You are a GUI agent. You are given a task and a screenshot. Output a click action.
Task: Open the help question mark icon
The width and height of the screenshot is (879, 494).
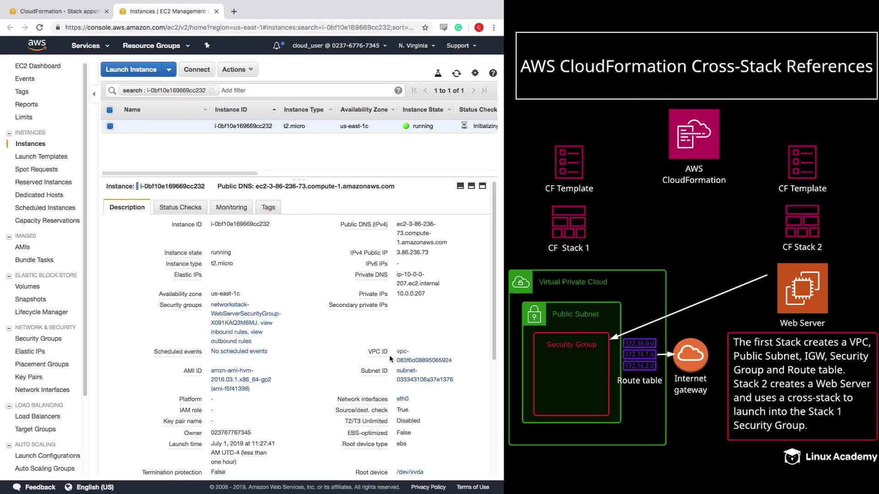493,73
